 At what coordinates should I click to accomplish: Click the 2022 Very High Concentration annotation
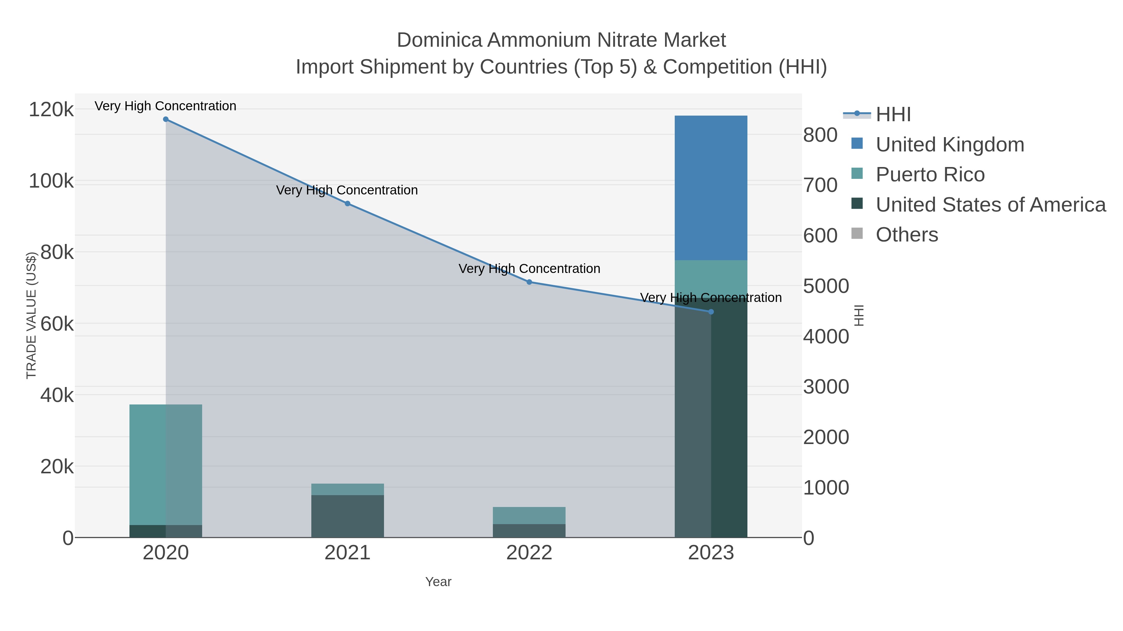click(x=529, y=269)
